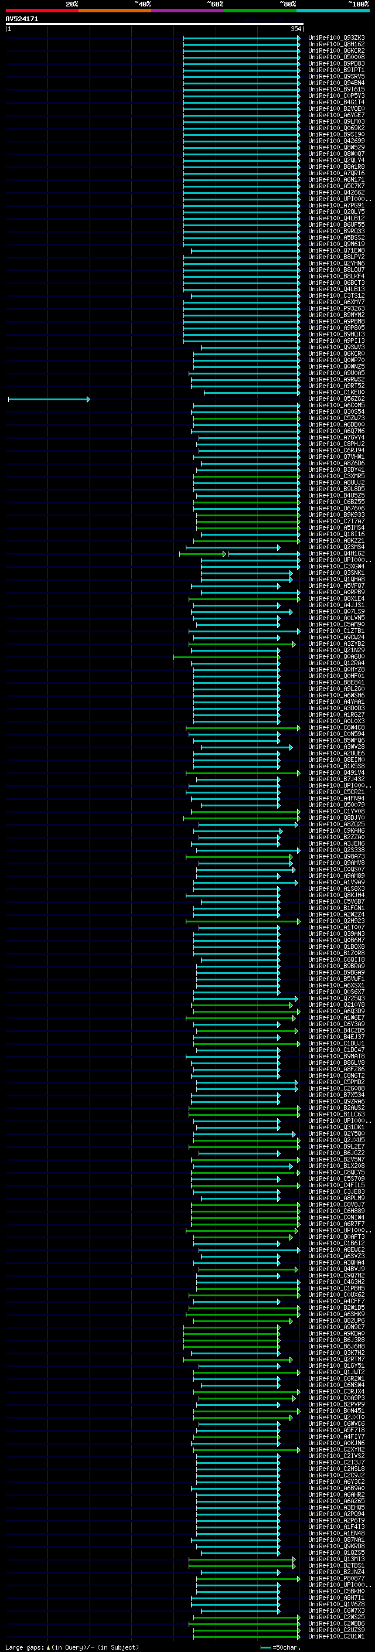Open hit UniRef100_O50008
This screenshot has width=375, height=1652.
point(336,57)
